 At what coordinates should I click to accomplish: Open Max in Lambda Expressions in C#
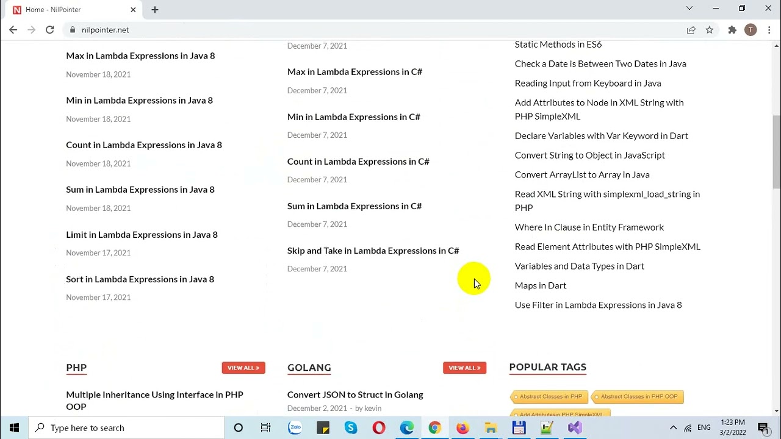coord(355,71)
